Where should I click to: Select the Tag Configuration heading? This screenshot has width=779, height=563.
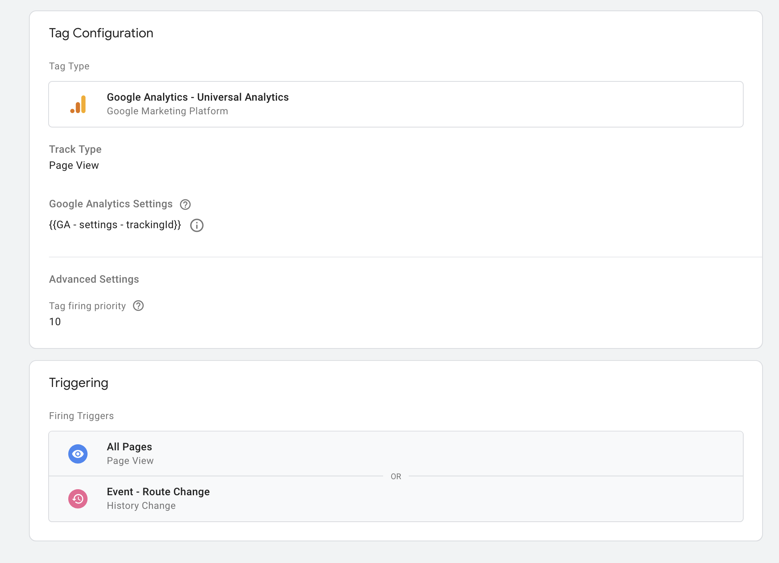[x=101, y=33]
